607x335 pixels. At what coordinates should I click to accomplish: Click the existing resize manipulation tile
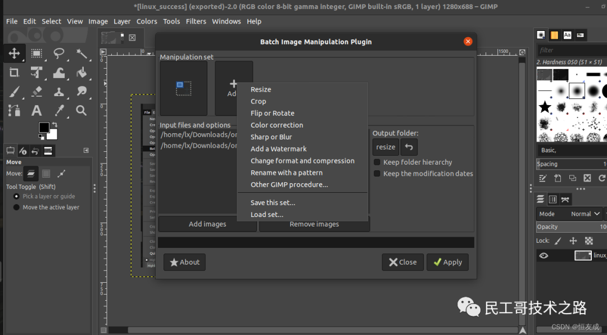183,88
